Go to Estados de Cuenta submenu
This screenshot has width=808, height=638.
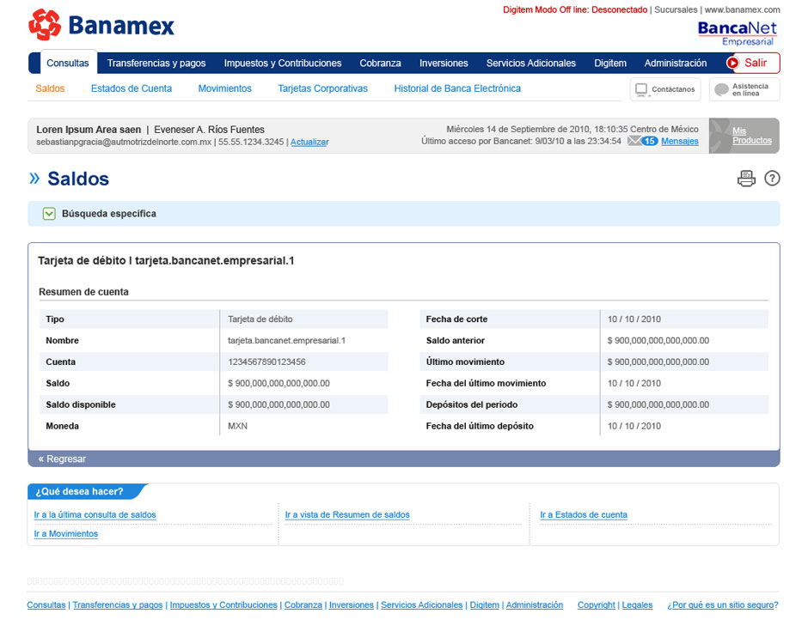click(x=132, y=88)
